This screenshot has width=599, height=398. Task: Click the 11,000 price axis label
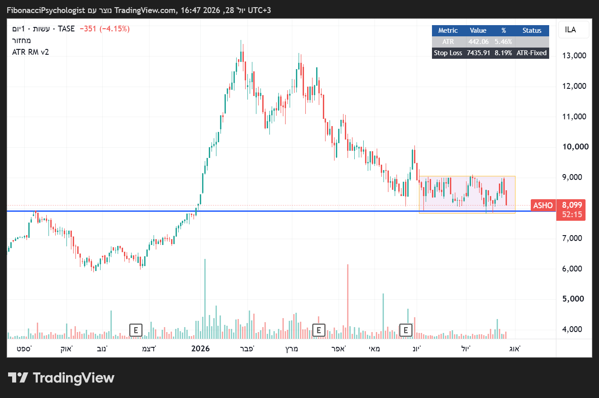[x=574, y=117]
